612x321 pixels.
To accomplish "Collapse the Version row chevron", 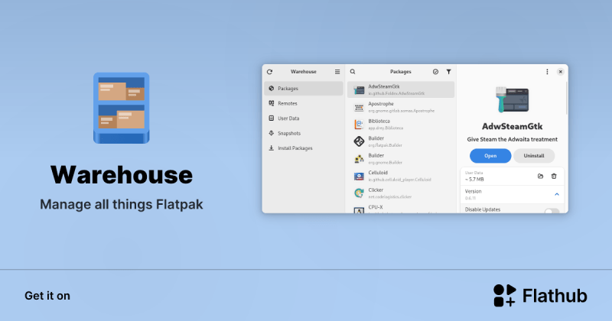I will point(557,194).
